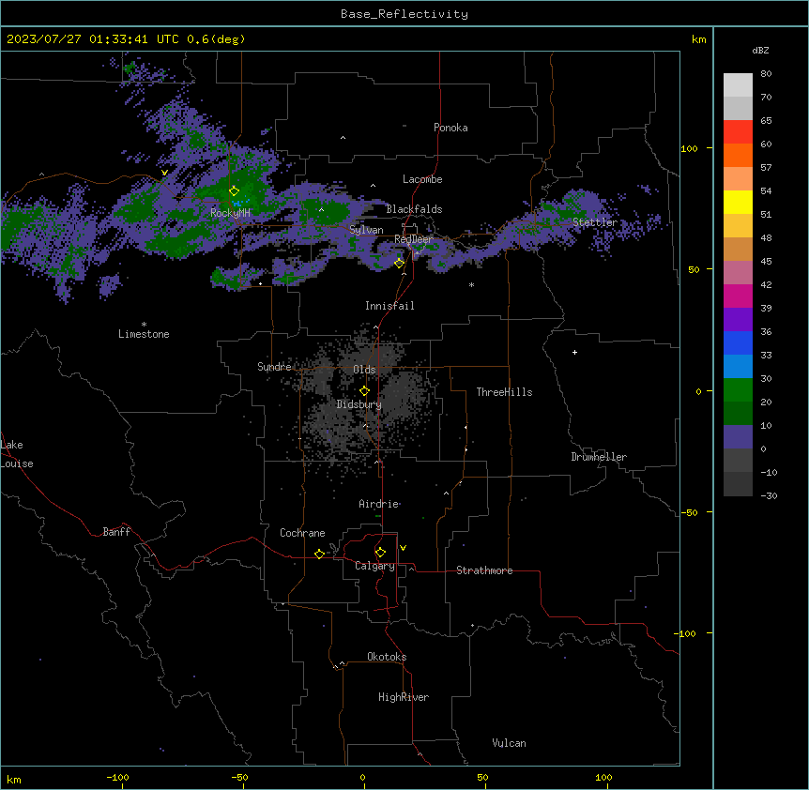The image size is (809, 790).
Task: Select the brown 45–48 dBZ legend swatch
Action: [x=738, y=249]
